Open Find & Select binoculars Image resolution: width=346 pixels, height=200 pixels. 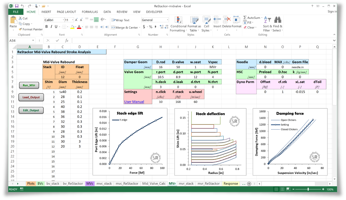click(x=278, y=24)
